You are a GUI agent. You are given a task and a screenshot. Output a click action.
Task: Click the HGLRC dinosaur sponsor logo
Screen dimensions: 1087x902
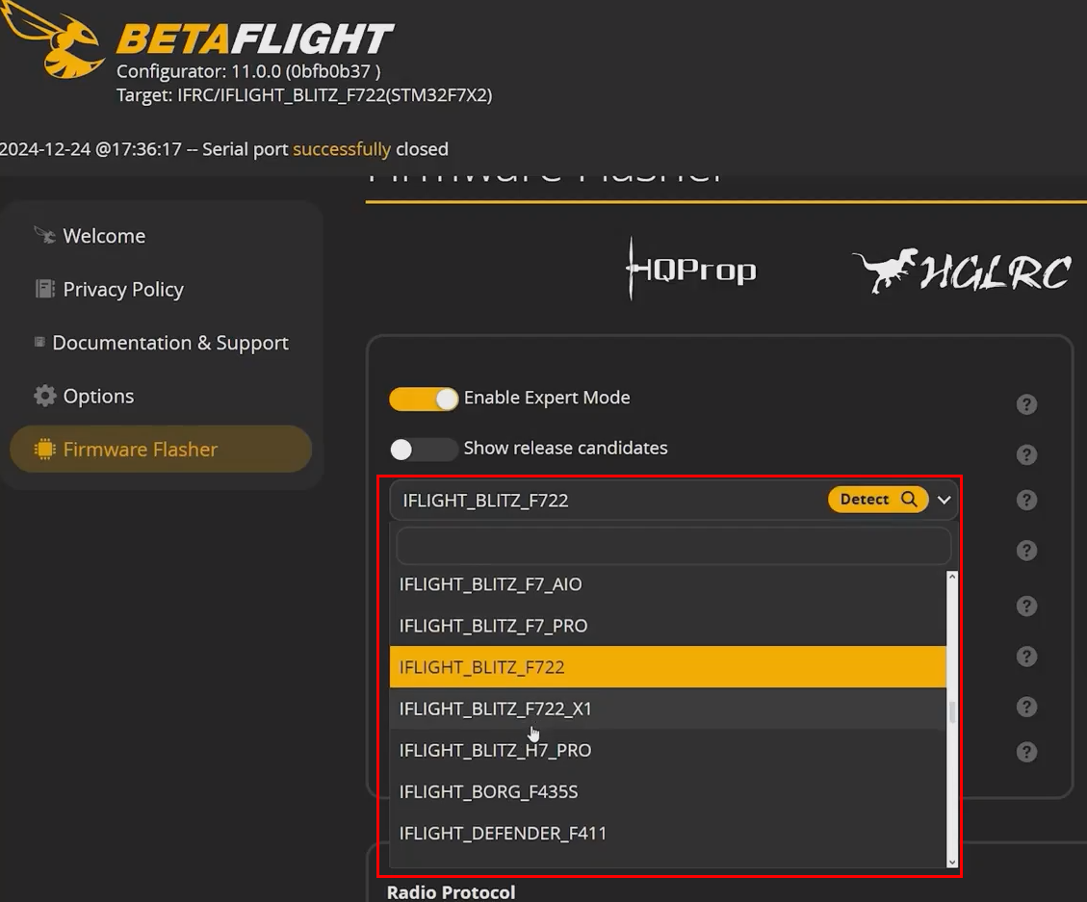coord(961,271)
